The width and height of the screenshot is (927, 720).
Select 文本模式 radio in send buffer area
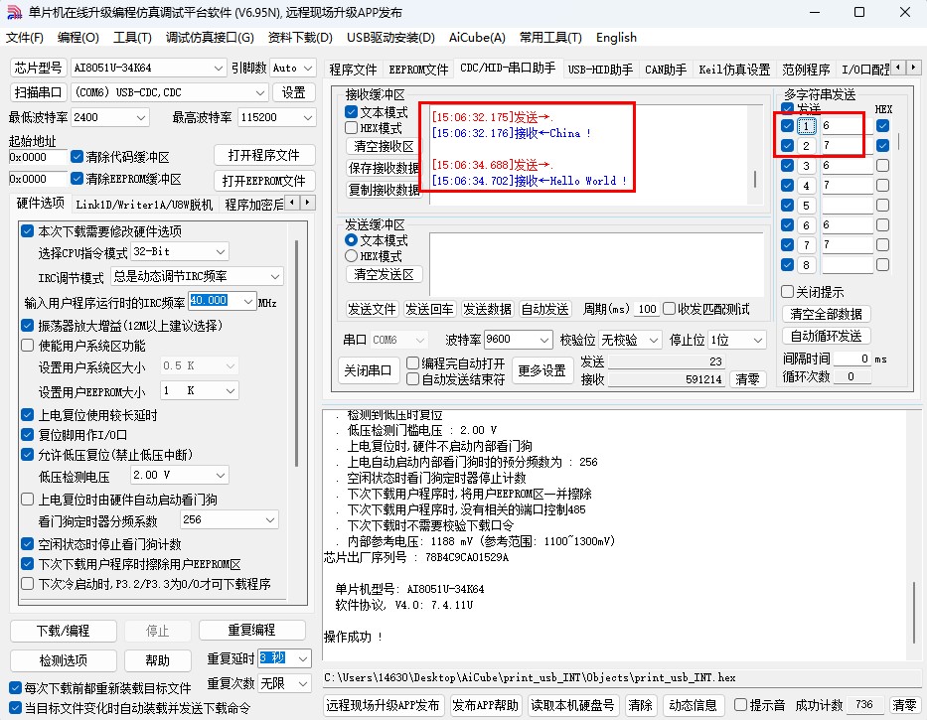(351, 240)
